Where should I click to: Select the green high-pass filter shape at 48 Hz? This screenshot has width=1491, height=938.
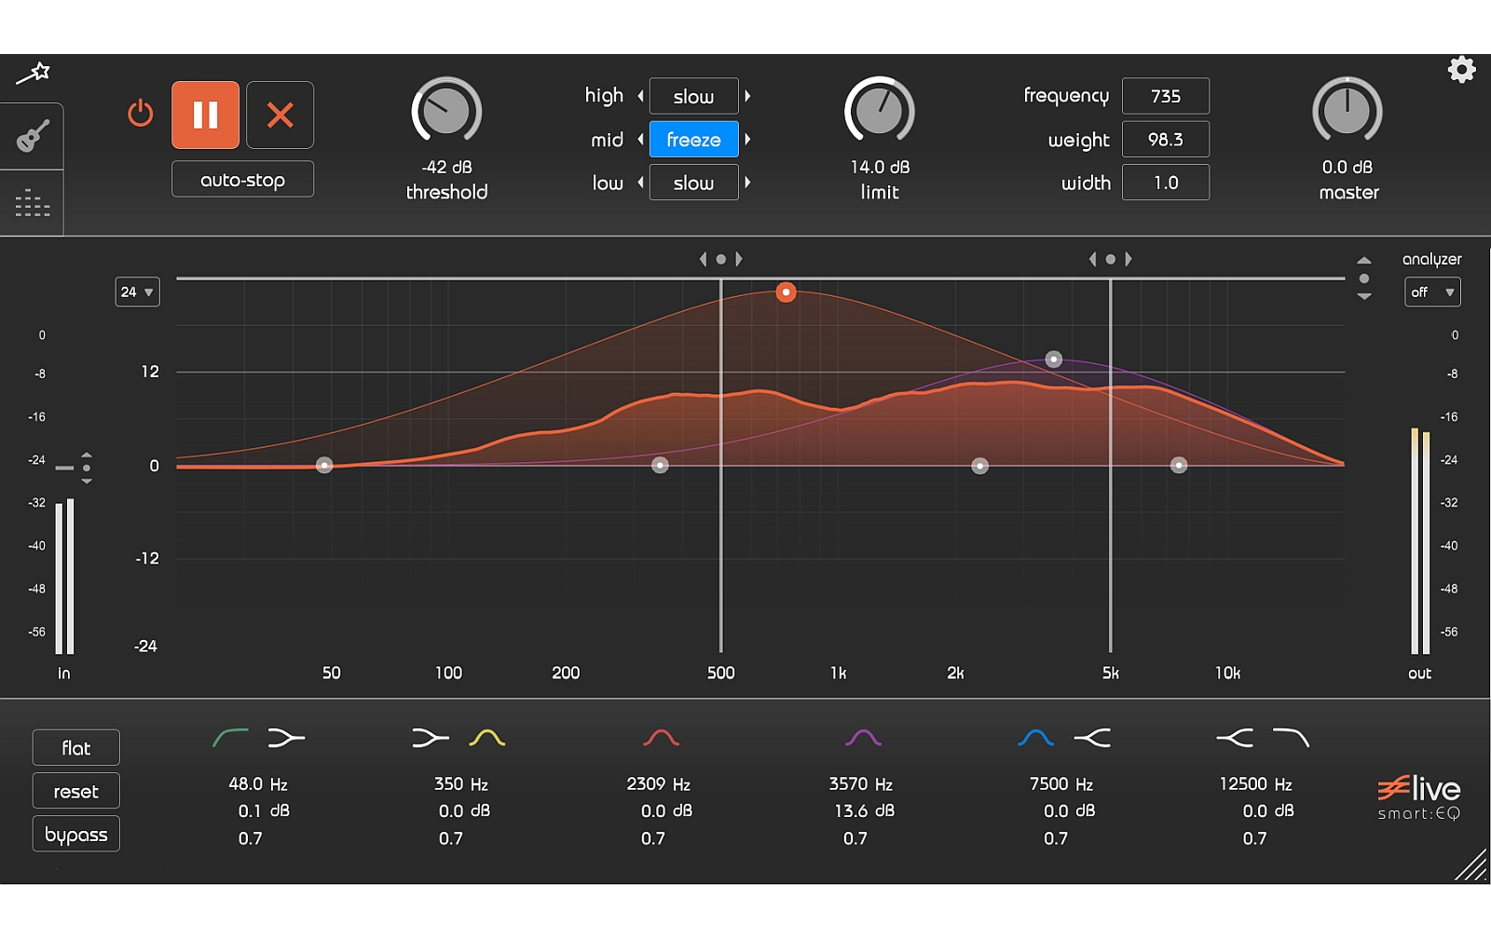[x=230, y=738]
